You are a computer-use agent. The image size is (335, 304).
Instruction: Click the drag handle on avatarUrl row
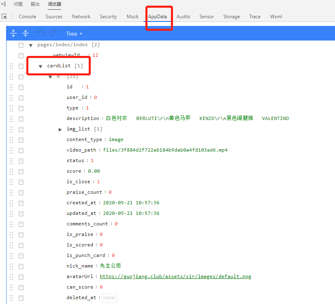click(x=11, y=277)
